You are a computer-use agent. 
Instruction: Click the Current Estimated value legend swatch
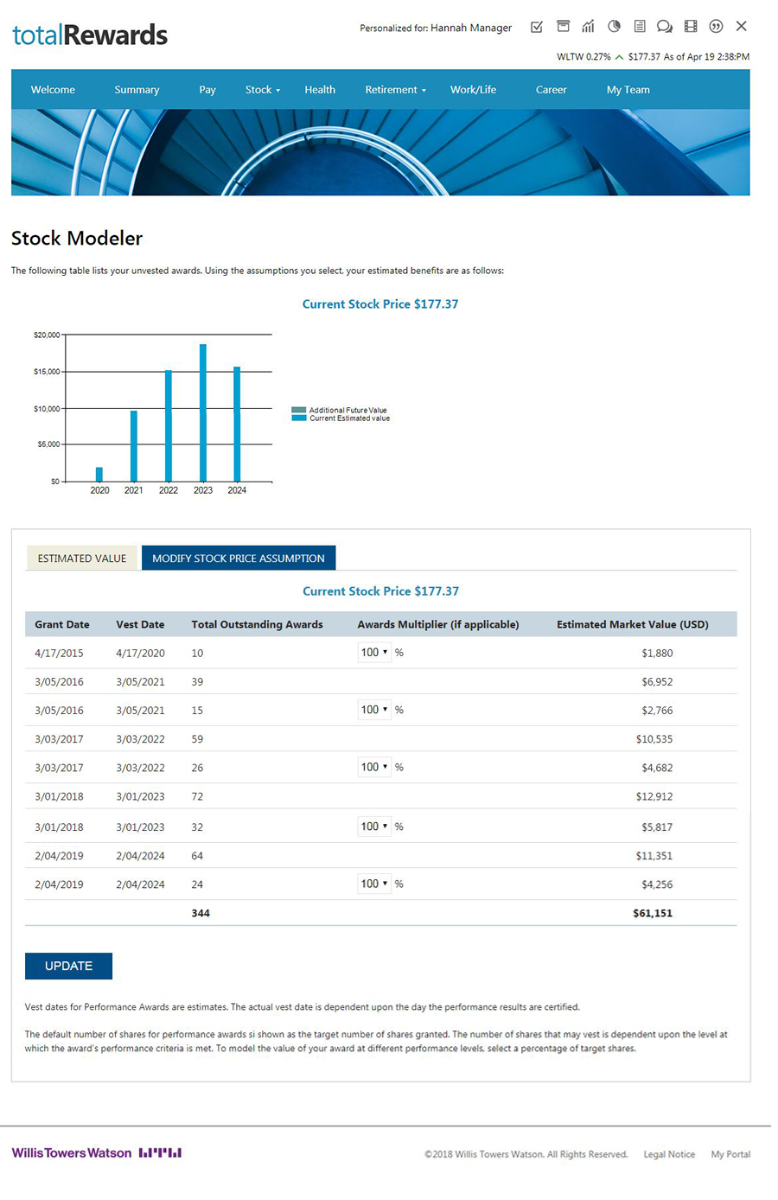pyautogui.click(x=297, y=418)
